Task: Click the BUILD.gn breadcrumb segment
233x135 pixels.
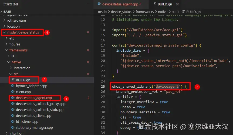Action: pos(193,12)
